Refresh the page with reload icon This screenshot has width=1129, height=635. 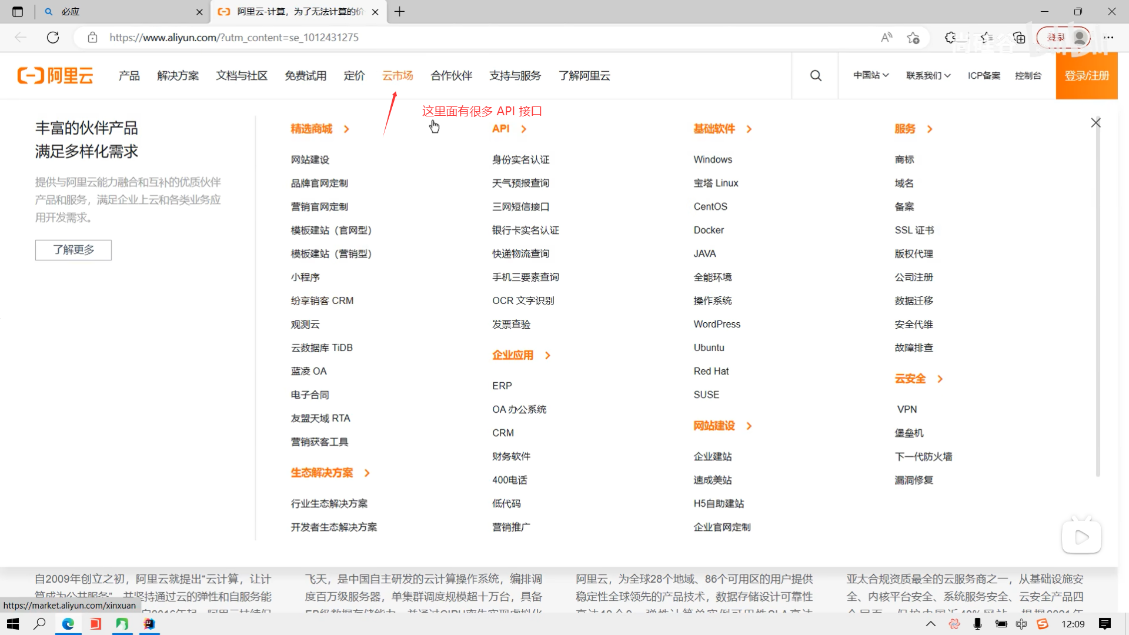pyautogui.click(x=53, y=38)
